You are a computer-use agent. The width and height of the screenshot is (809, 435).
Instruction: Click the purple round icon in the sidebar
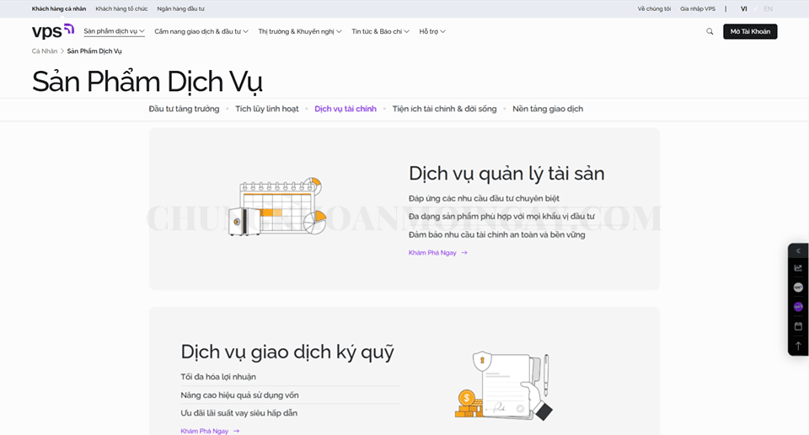pyautogui.click(x=798, y=307)
